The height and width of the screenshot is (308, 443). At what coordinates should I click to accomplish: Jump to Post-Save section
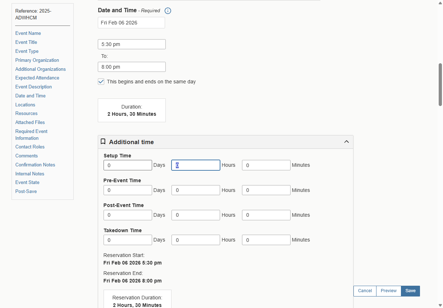(26, 191)
